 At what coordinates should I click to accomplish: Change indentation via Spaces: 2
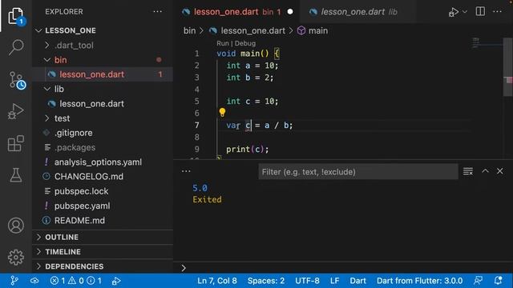[x=266, y=281]
